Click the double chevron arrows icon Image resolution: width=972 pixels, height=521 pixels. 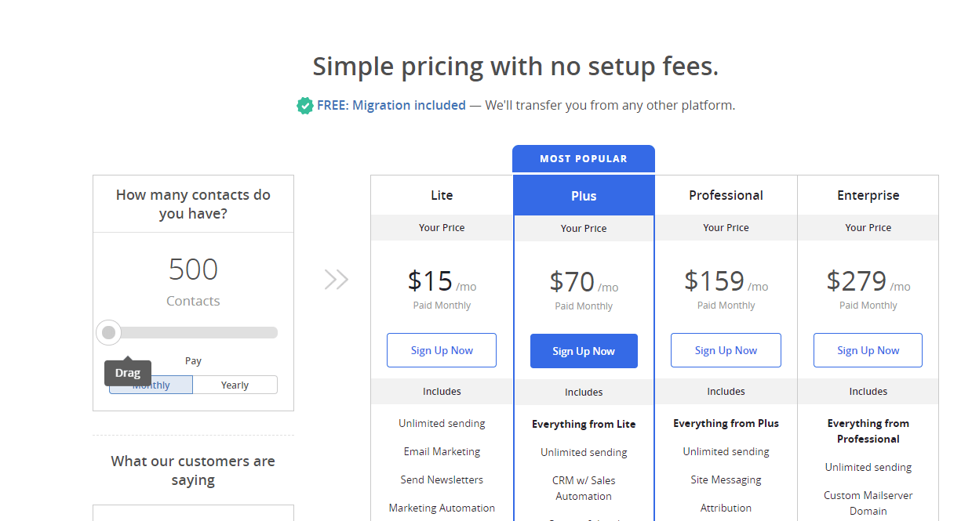click(337, 280)
